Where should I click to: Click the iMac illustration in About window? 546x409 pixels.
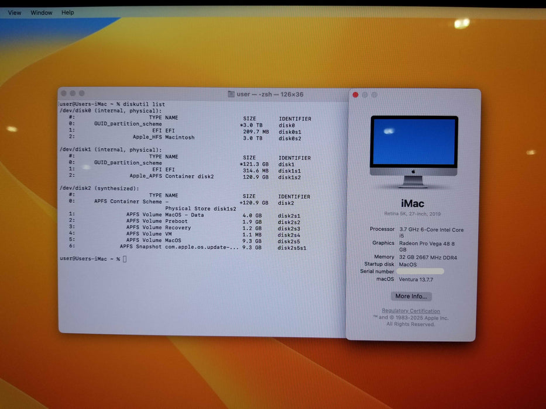click(x=414, y=152)
